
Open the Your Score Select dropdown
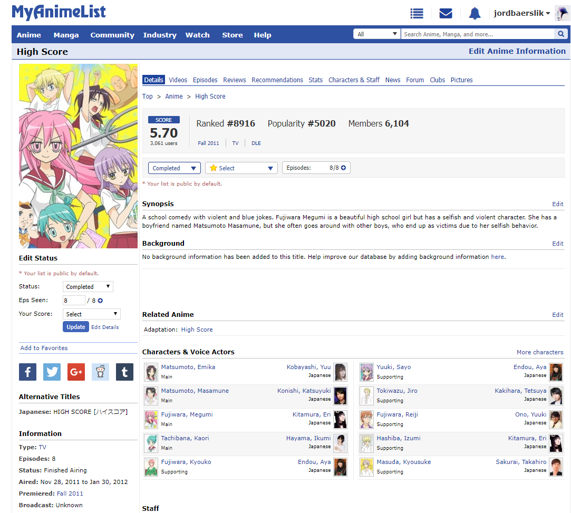click(91, 314)
